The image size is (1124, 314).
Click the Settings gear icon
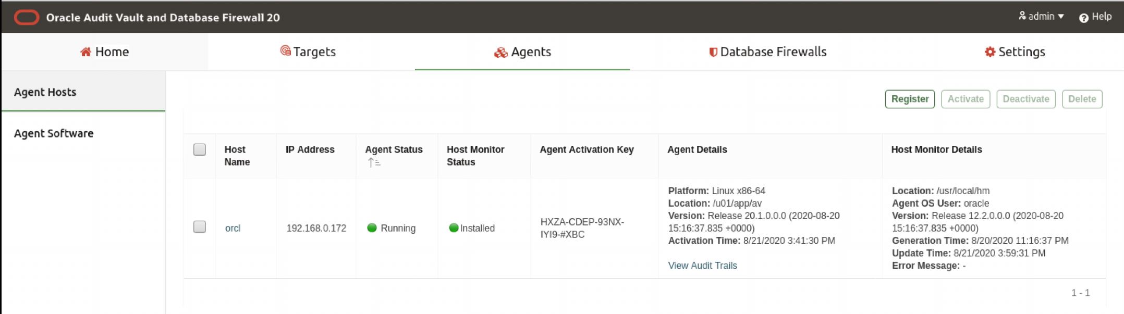(989, 52)
